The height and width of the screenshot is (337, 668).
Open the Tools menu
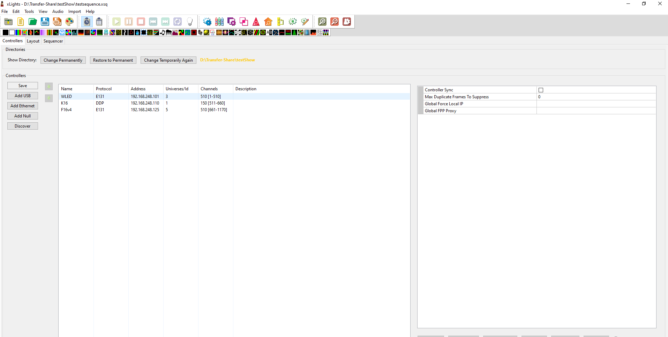coord(29,12)
